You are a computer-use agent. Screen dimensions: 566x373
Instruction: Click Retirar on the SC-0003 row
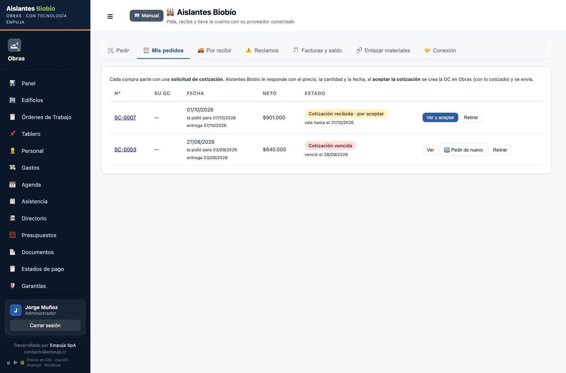[x=500, y=150]
